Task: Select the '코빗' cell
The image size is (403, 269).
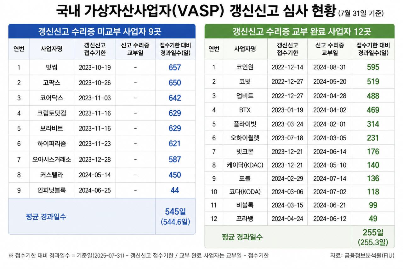Action: tap(245, 82)
